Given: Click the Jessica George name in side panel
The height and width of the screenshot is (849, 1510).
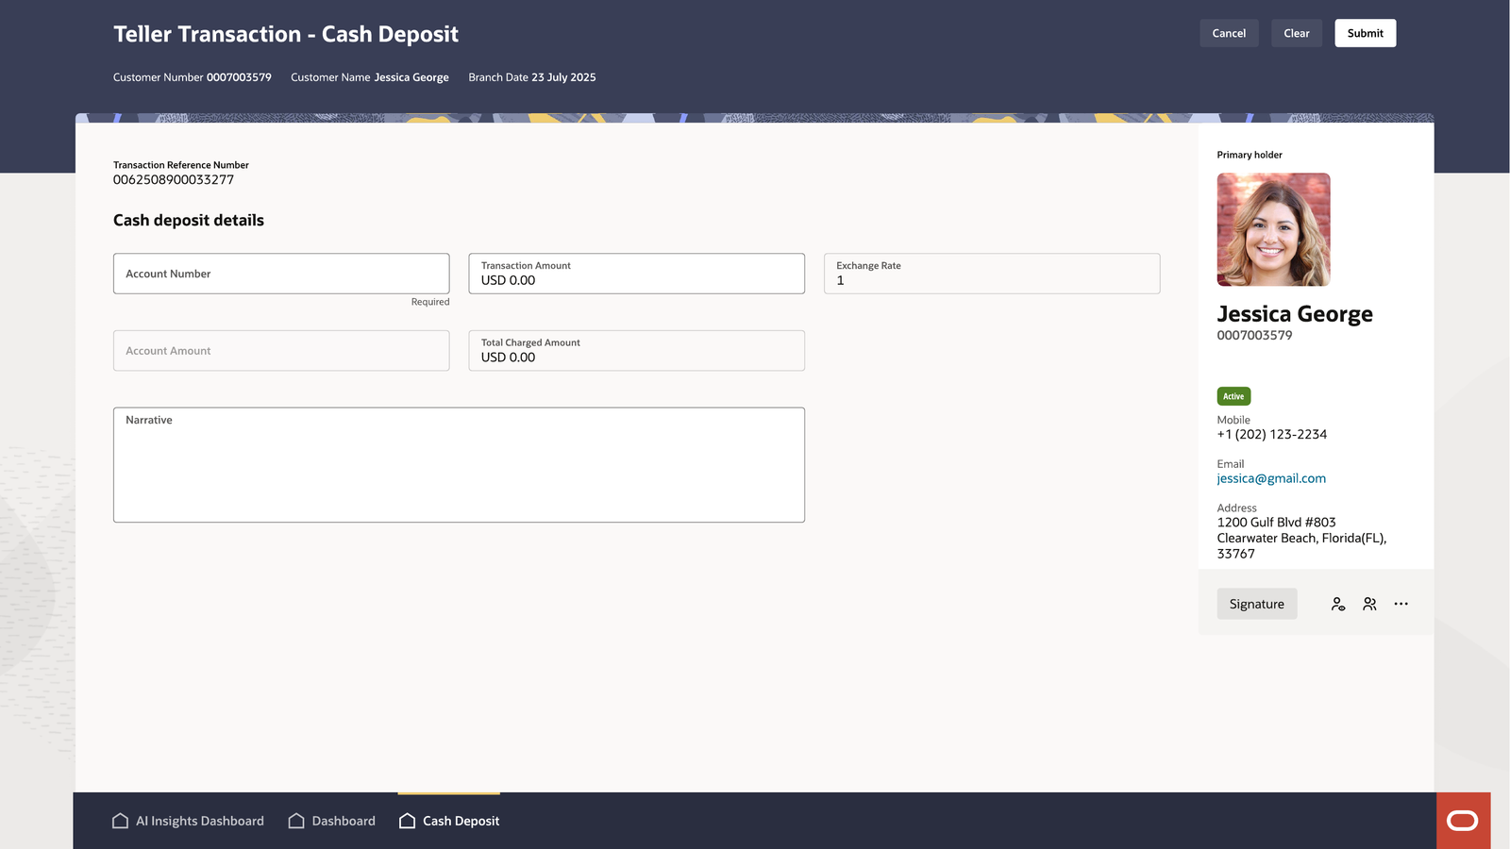Looking at the screenshot, I should coord(1295,314).
